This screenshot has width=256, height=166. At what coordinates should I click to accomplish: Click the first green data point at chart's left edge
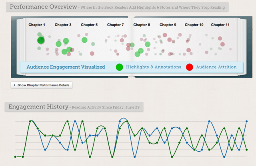15,156
